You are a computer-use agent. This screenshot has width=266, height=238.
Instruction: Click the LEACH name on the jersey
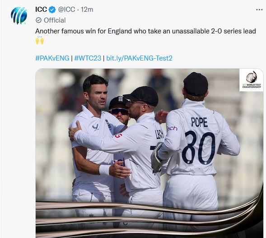(159, 134)
